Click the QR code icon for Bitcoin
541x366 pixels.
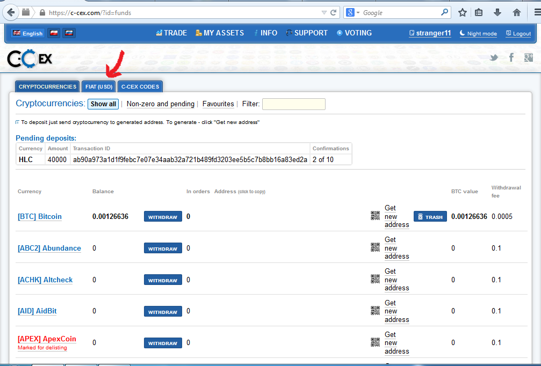(375, 216)
